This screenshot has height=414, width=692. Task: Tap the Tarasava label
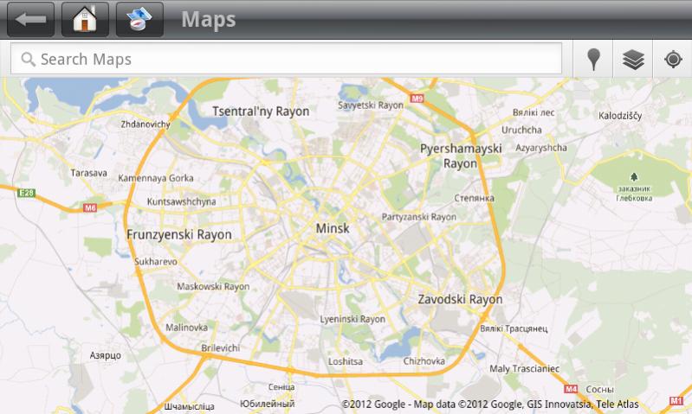88,173
